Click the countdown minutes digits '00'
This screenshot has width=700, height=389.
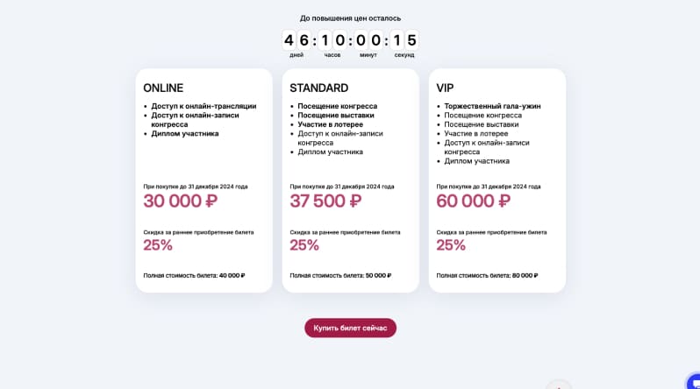point(368,40)
